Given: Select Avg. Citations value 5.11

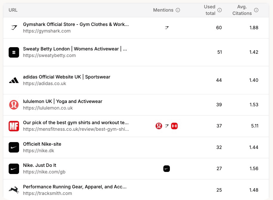Looking at the screenshot, I should (x=255, y=126).
